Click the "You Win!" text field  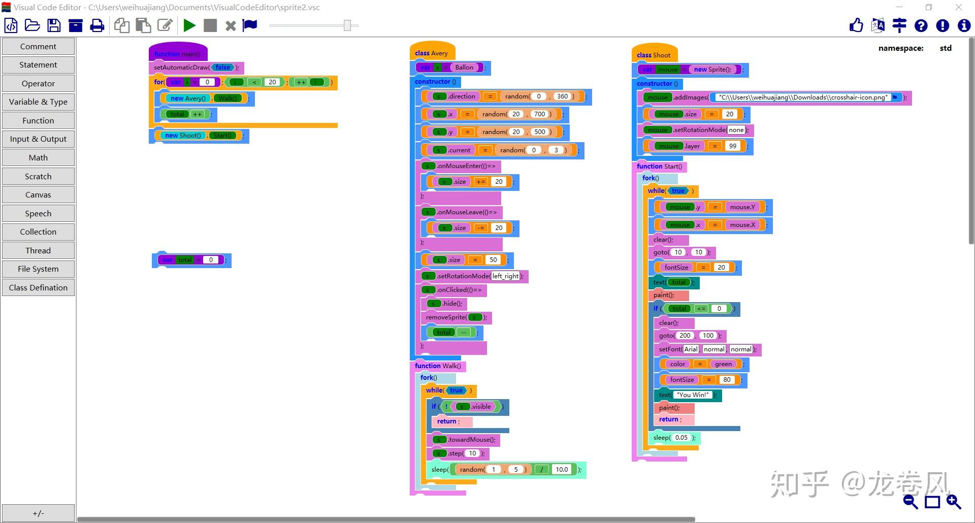point(692,395)
